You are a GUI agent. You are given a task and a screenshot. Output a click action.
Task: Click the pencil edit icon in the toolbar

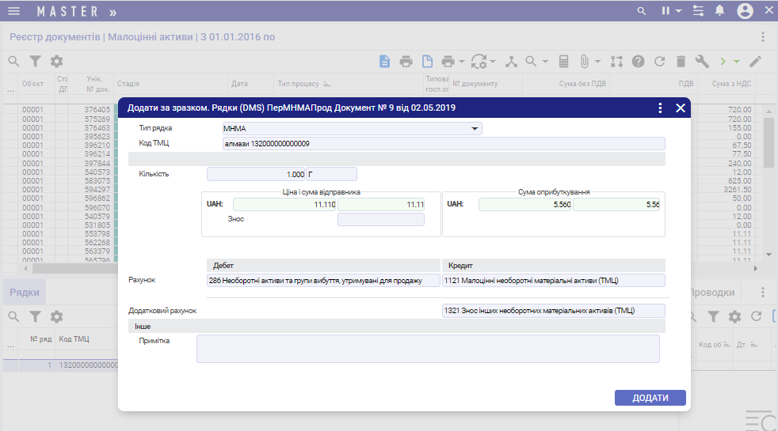pos(755,61)
